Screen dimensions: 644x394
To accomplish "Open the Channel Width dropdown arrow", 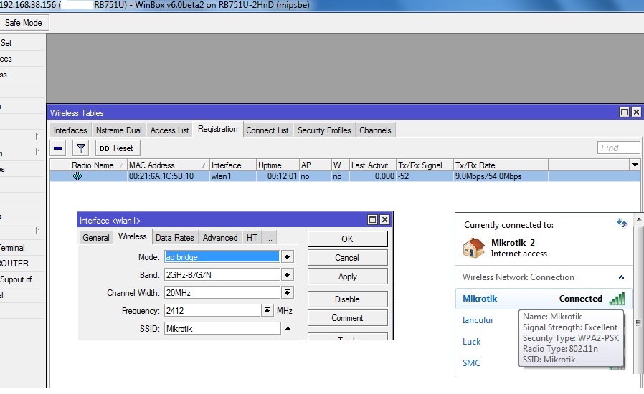I will 288,292.
